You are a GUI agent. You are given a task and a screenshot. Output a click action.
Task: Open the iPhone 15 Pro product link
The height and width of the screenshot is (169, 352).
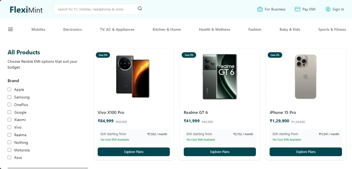(x=283, y=112)
